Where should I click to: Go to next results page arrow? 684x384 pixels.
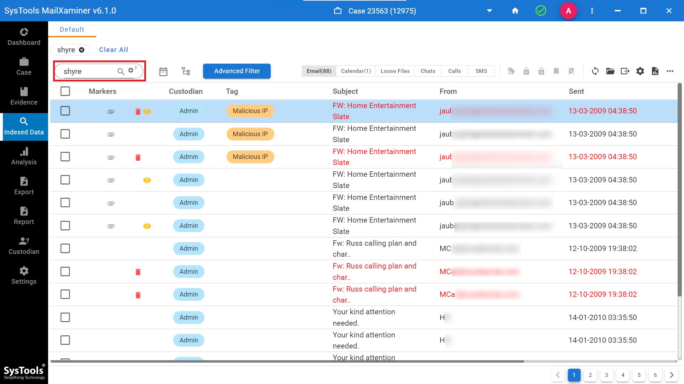[x=672, y=375]
